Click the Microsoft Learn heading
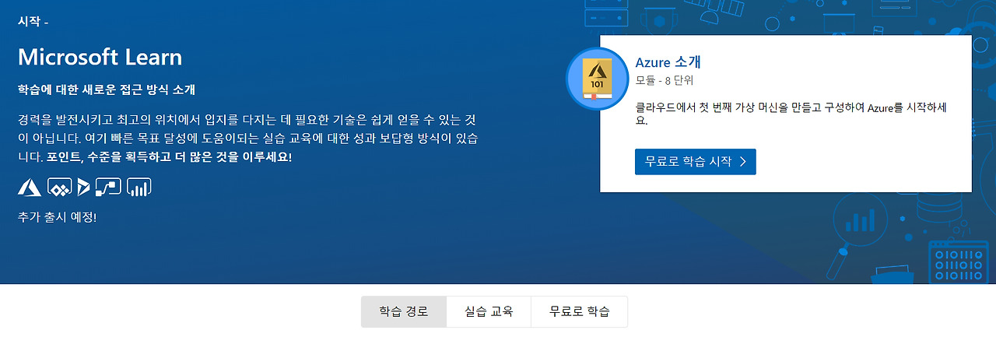This screenshot has height=337, width=996. (100, 57)
